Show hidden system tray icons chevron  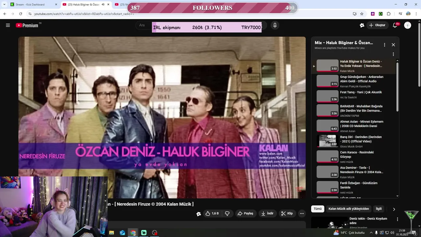[371, 233]
